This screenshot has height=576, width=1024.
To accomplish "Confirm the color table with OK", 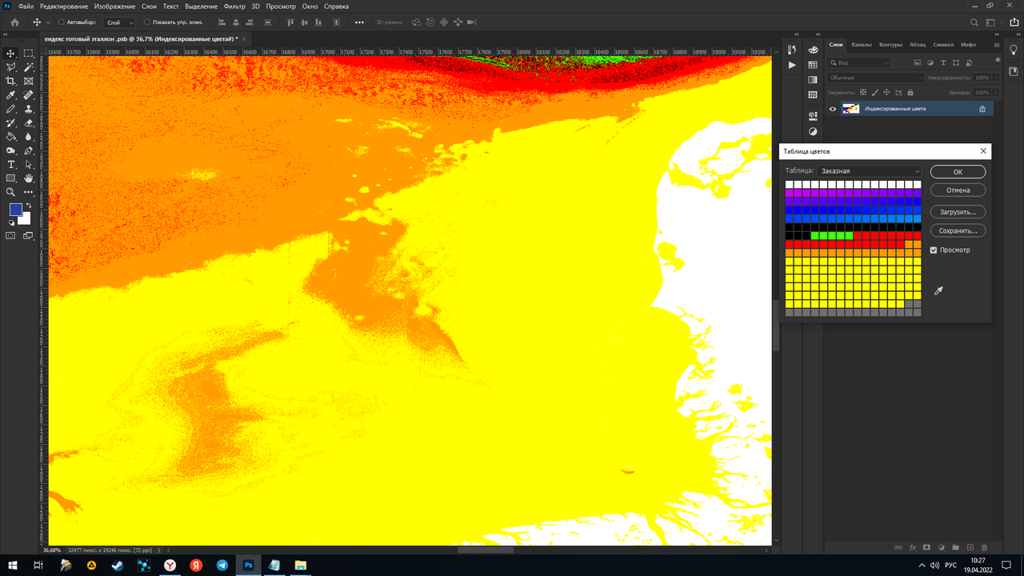I will tap(958, 172).
